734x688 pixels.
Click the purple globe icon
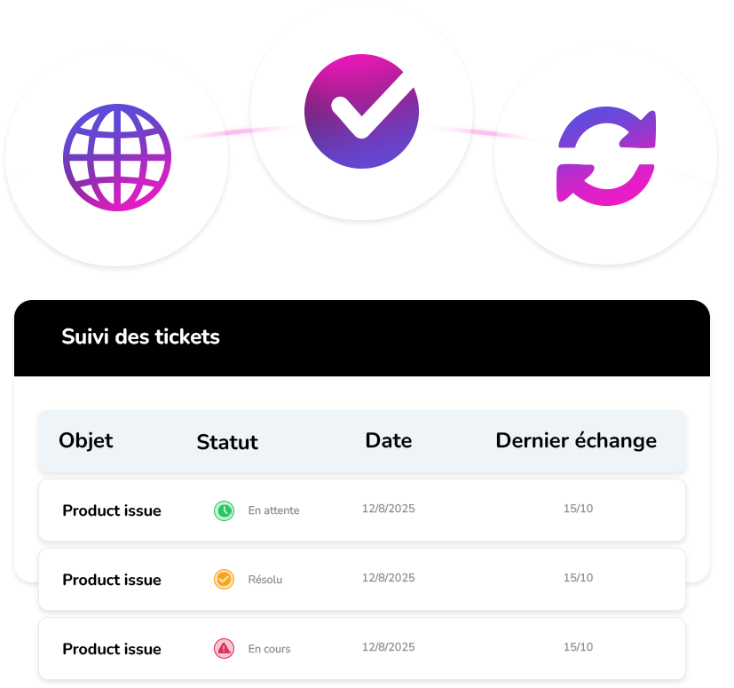coord(117,158)
